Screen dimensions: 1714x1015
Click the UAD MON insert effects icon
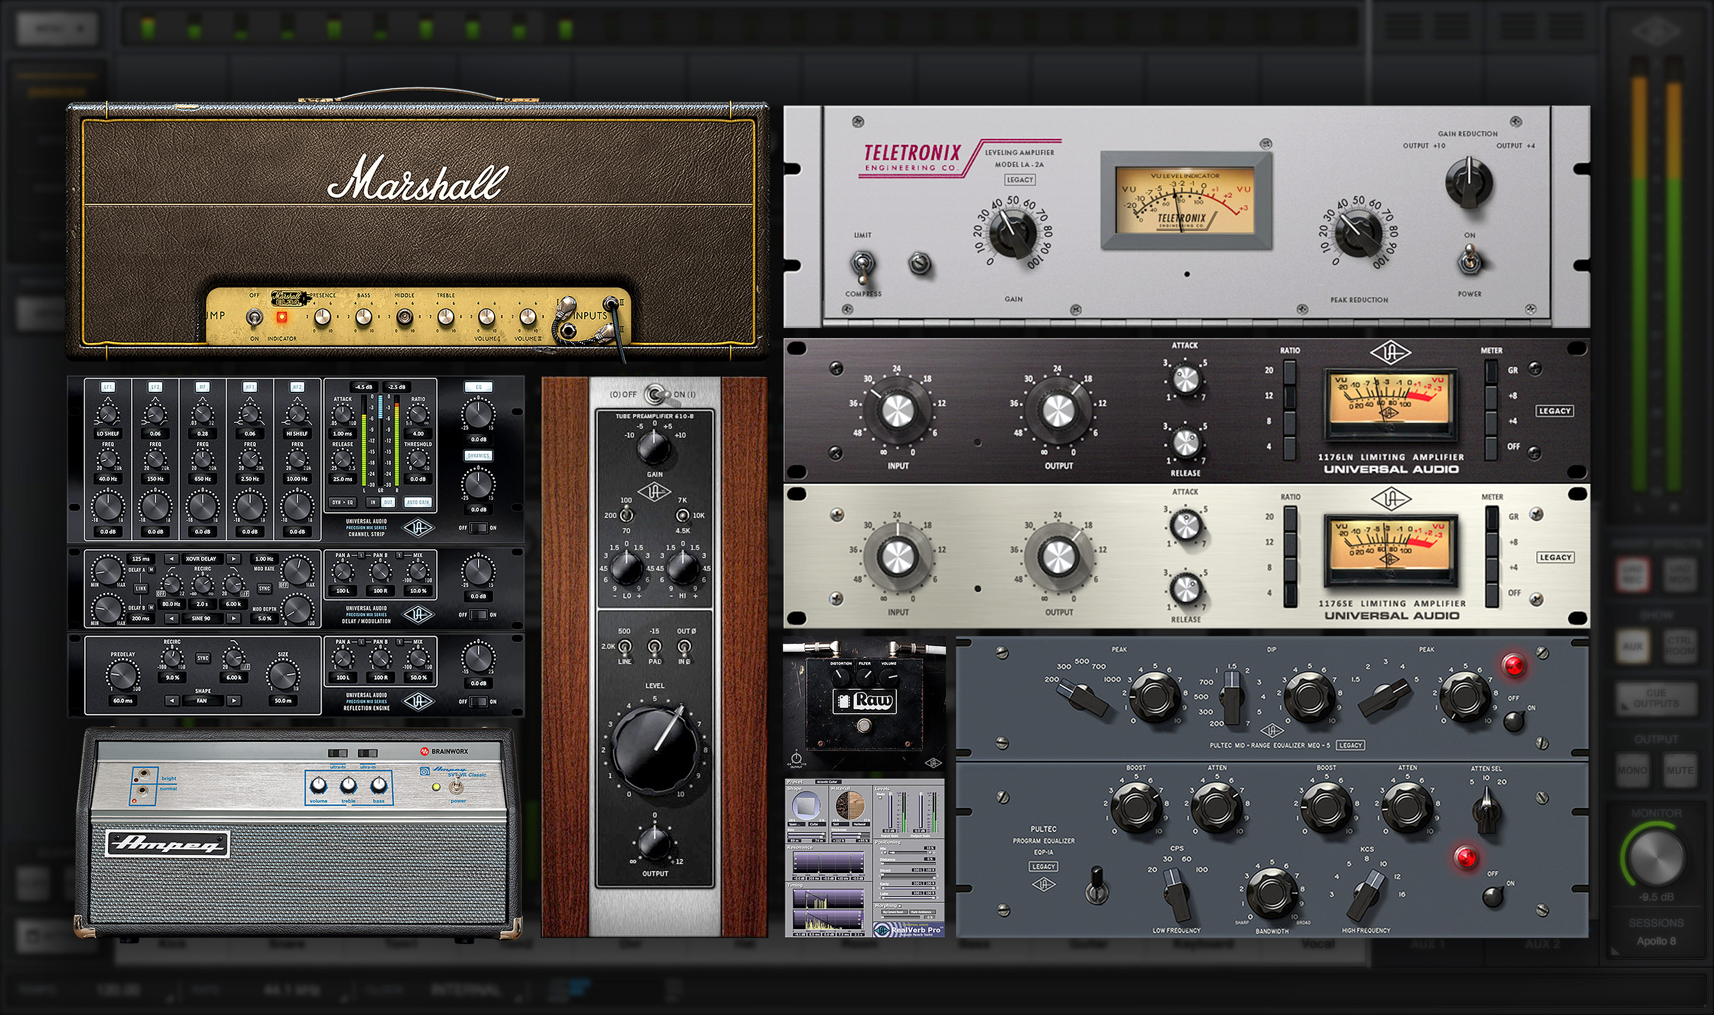click(x=1681, y=574)
